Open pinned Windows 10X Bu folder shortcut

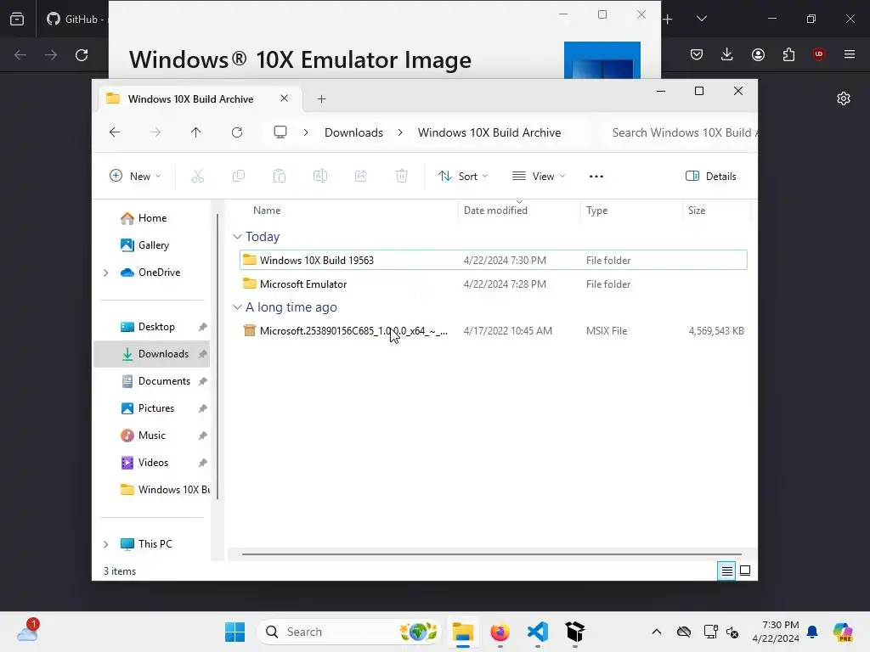click(166, 490)
